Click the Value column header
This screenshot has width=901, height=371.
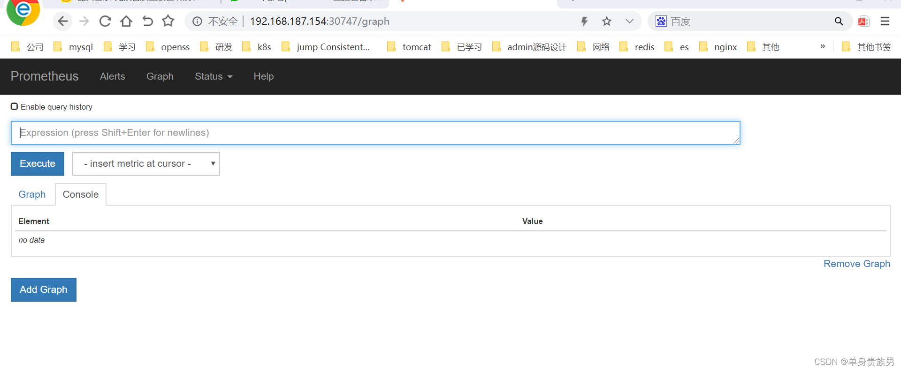pos(533,221)
